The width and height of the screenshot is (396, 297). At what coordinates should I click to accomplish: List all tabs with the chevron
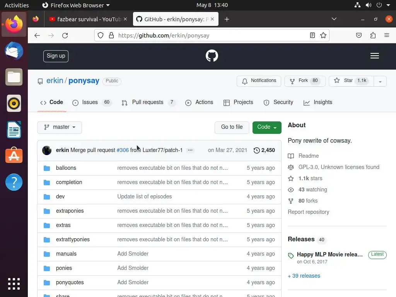(x=334, y=19)
